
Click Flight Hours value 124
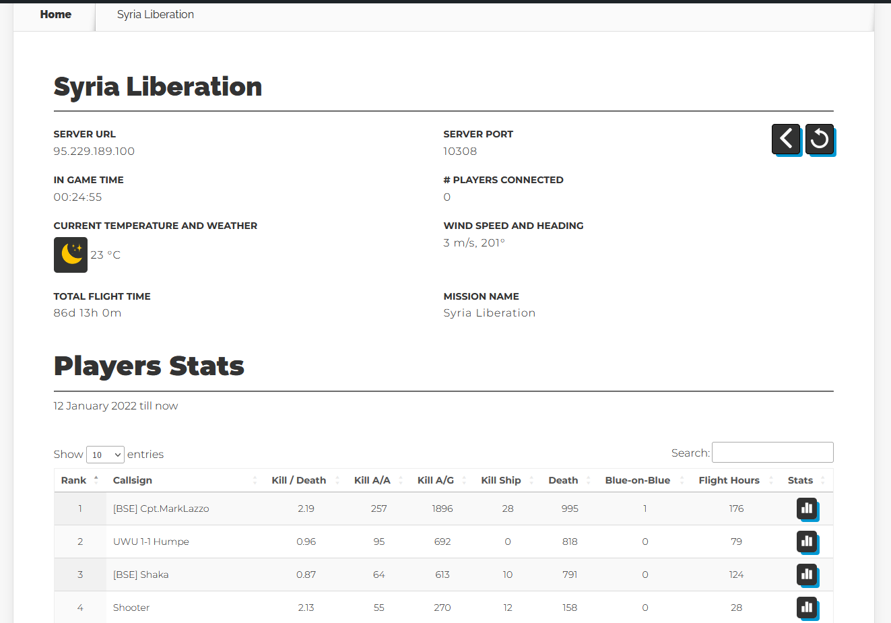(736, 575)
